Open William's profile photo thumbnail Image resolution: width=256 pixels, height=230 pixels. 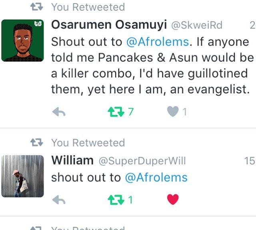coord(22,176)
